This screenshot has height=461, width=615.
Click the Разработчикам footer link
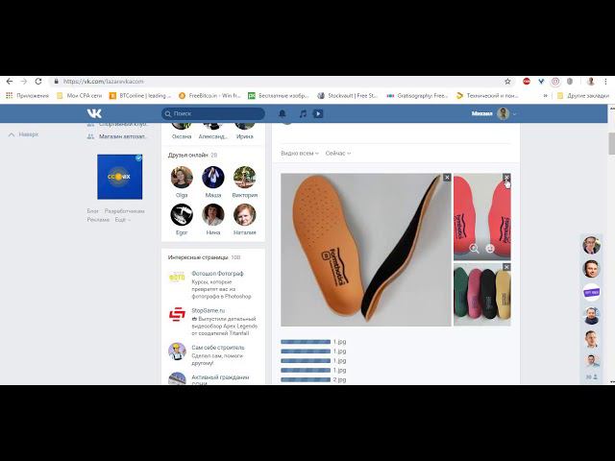click(124, 211)
